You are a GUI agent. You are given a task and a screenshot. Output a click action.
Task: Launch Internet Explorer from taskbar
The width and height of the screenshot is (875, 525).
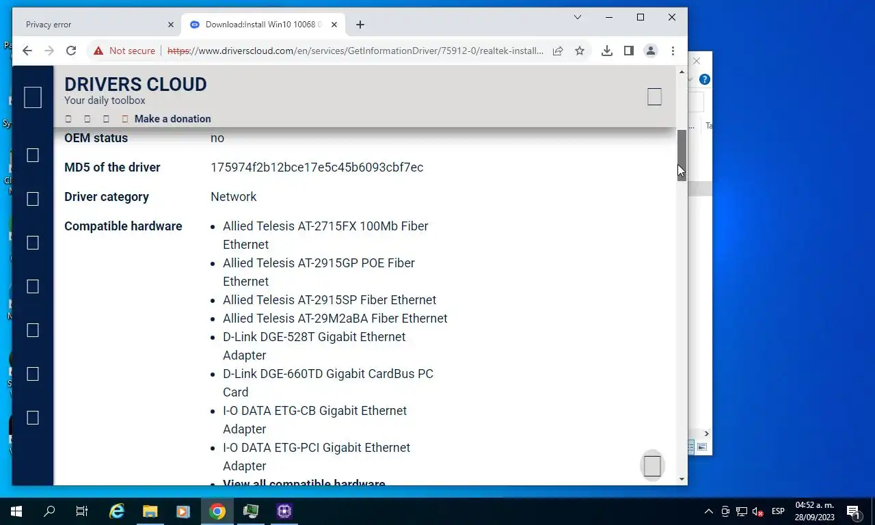117,511
